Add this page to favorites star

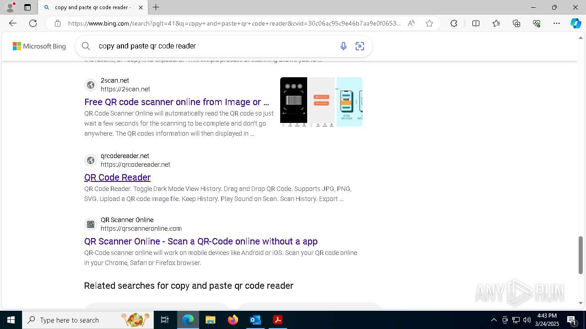pyautogui.click(x=429, y=23)
